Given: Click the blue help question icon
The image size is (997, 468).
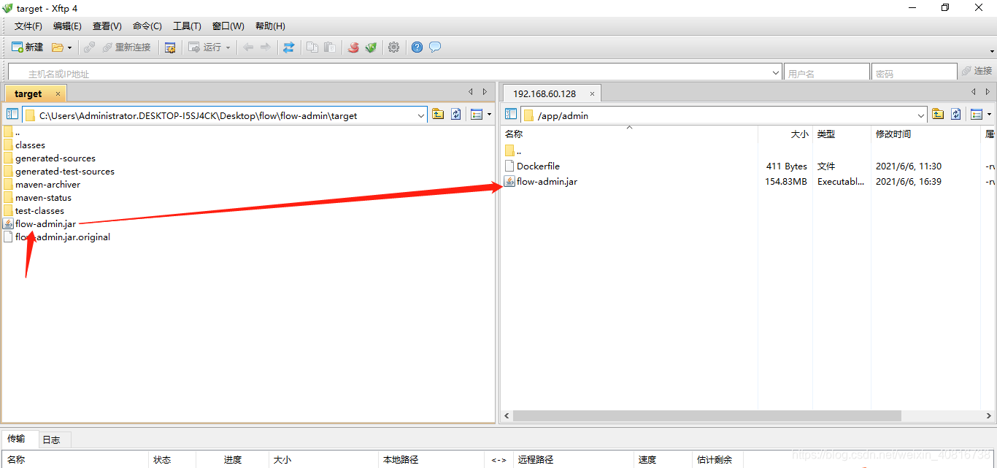Looking at the screenshot, I should [417, 47].
